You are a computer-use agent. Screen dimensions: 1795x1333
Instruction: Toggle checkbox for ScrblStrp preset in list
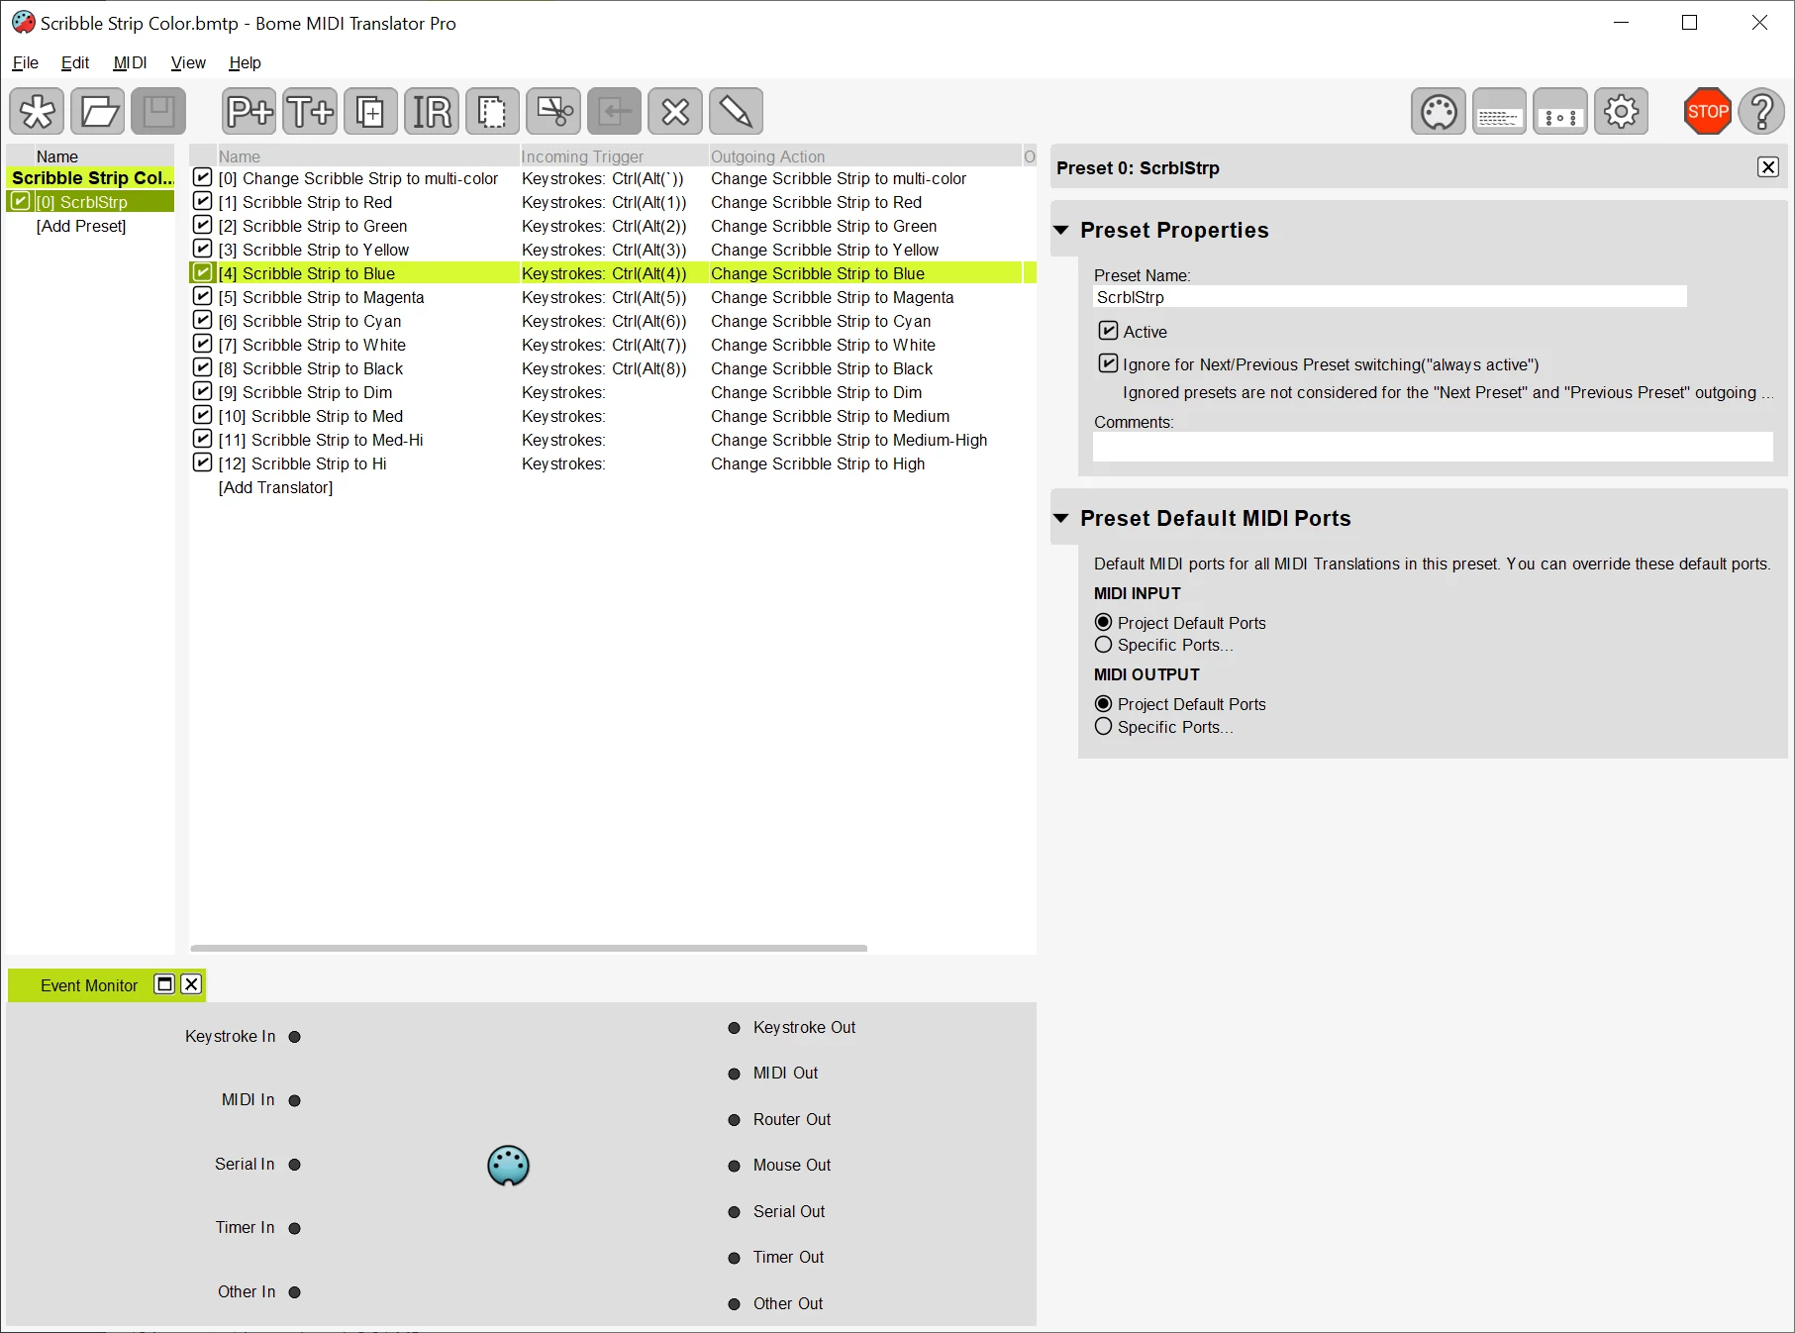[x=20, y=201]
